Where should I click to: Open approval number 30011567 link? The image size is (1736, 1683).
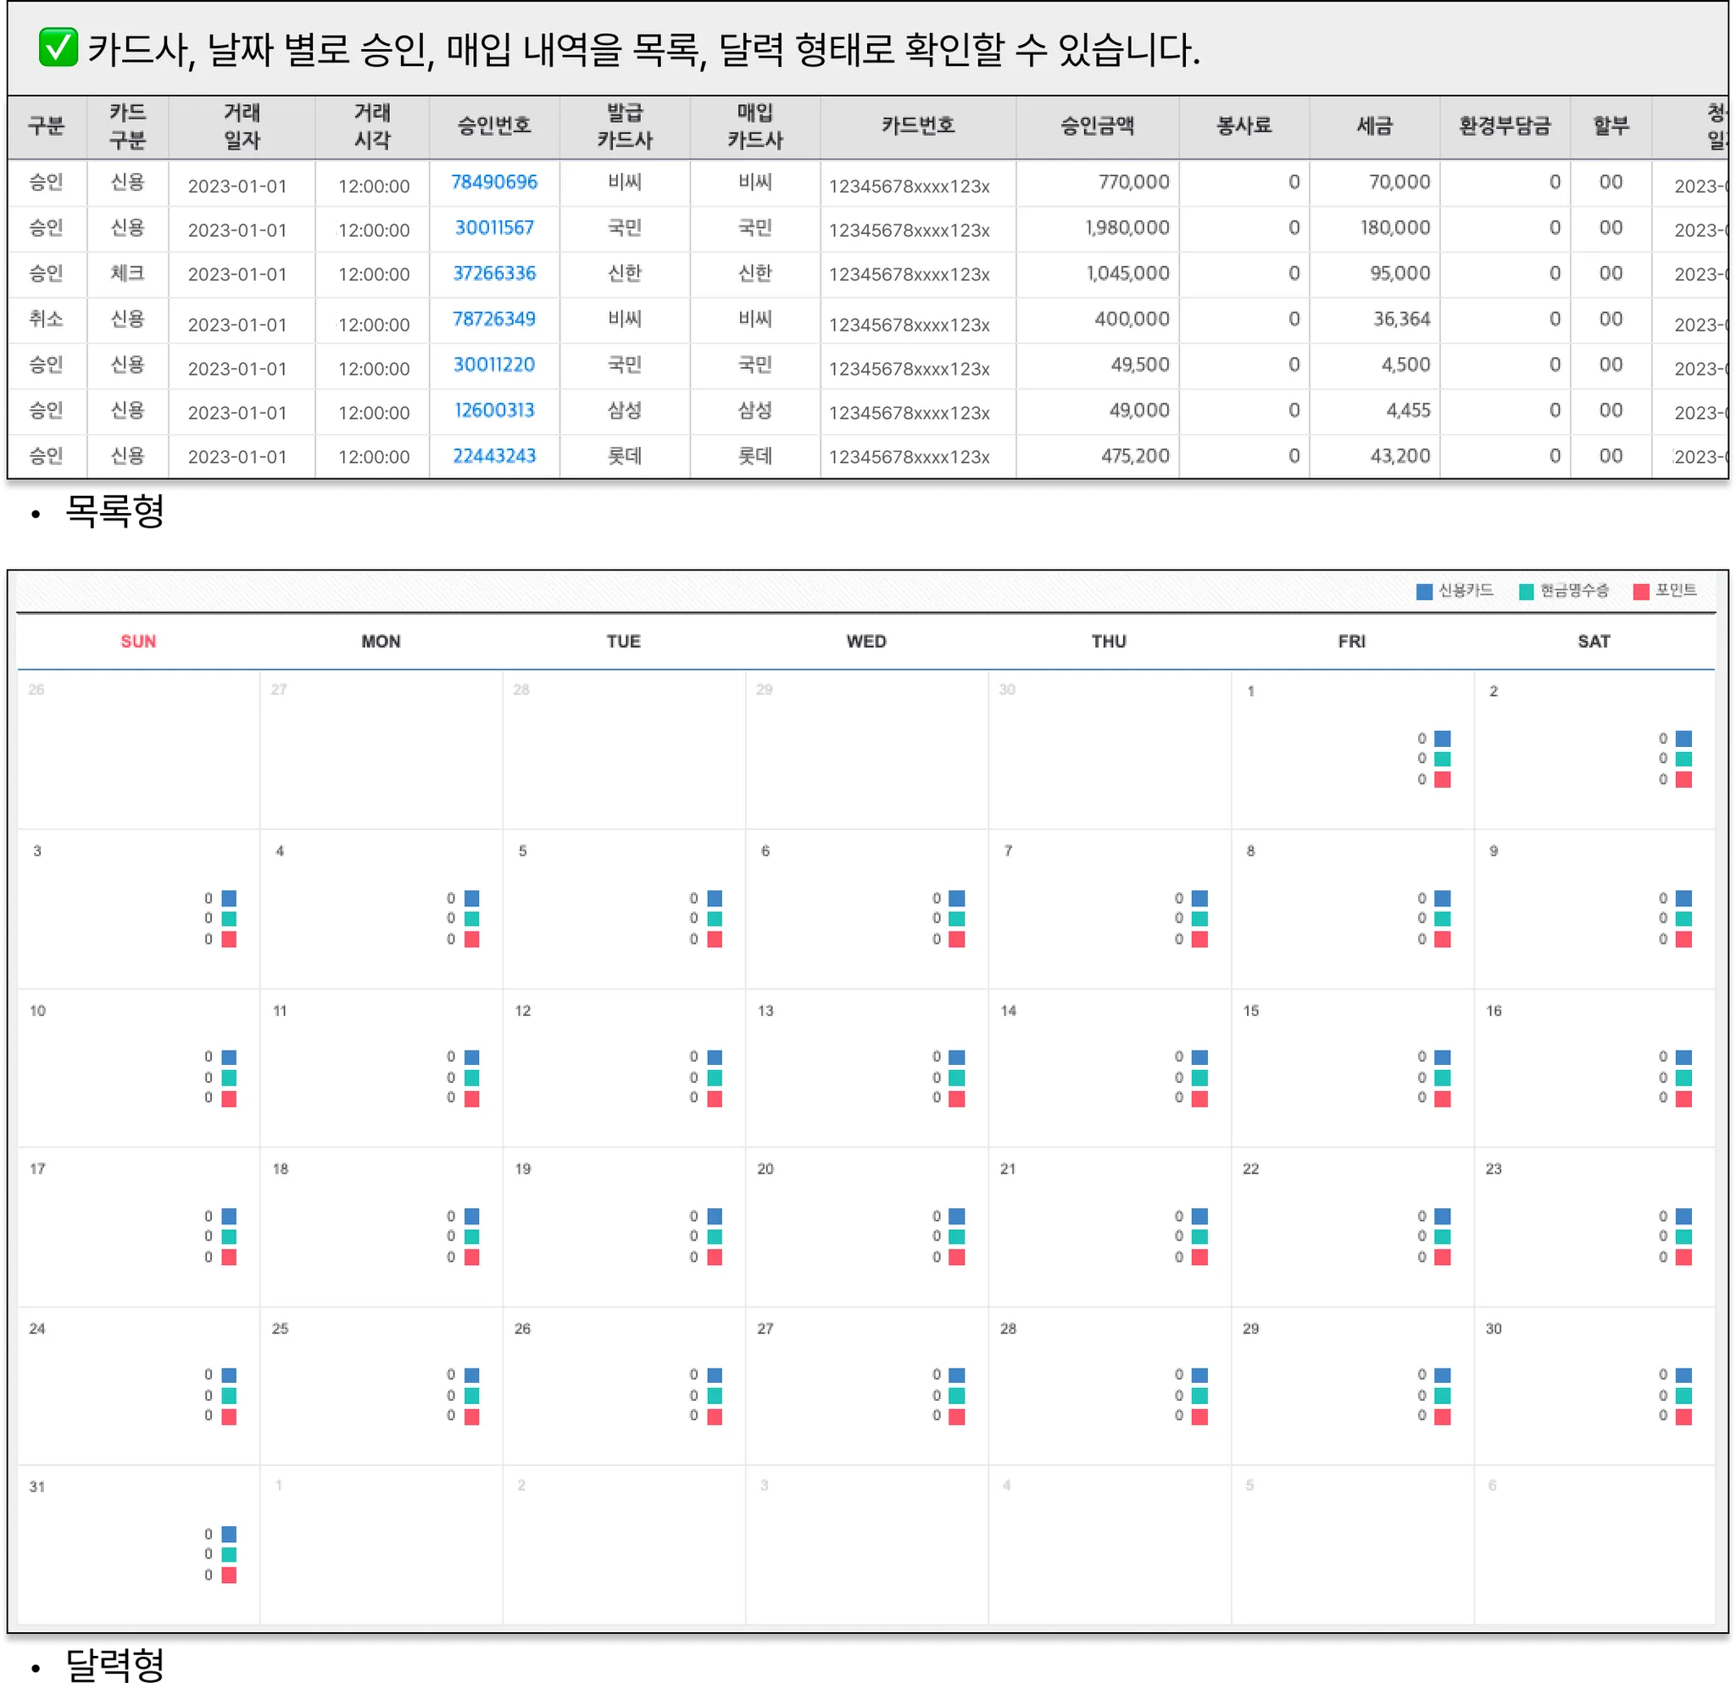pos(493,229)
